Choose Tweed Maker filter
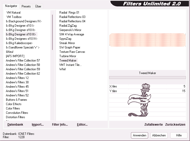The height and width of the screenshot is (141, 190). point(68,61)
